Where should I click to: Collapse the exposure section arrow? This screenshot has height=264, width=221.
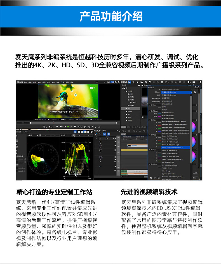(x=150, y=105)
